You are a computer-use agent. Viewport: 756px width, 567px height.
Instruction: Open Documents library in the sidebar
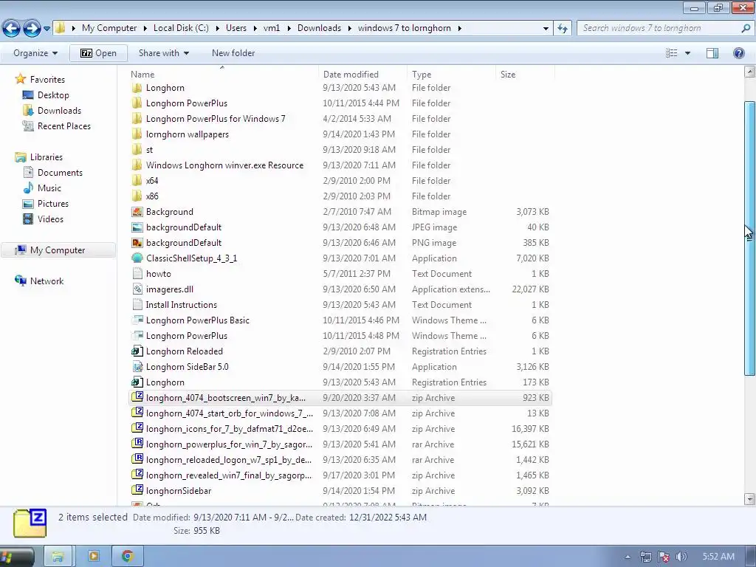(60, 173)
